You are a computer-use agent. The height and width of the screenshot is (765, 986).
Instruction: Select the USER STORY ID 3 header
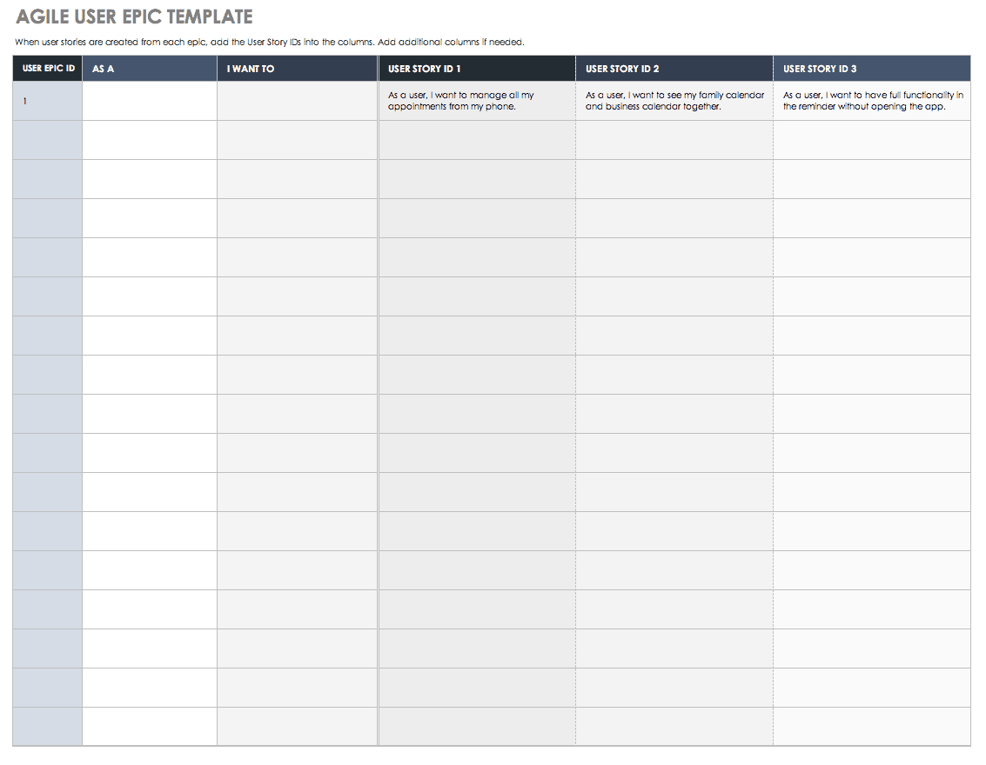(871, 69)
